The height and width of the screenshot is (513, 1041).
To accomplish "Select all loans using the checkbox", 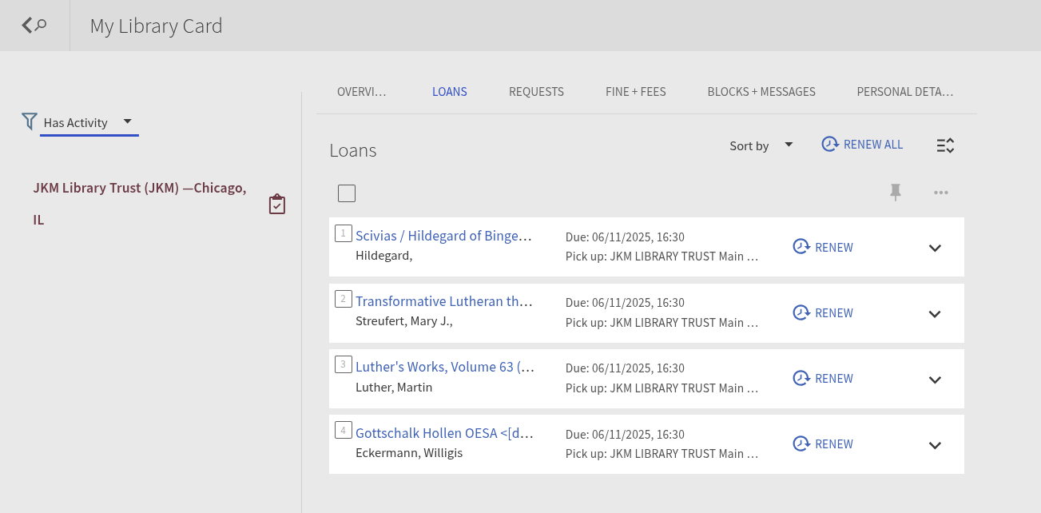I will pos(347,193).
